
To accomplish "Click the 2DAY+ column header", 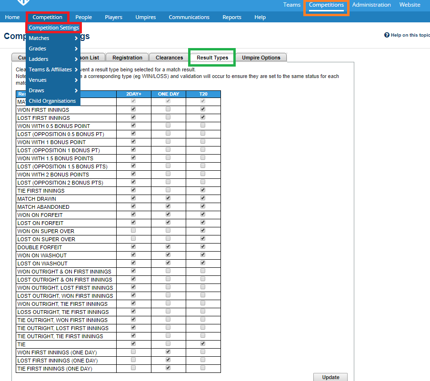I will [x=134, y=94].
